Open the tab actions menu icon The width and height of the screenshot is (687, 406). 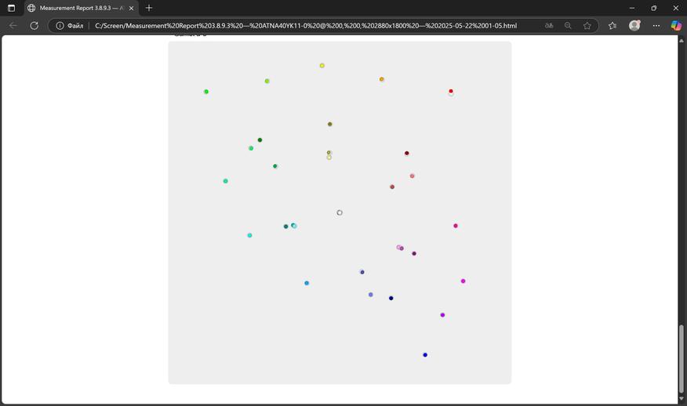click(12, 8)
